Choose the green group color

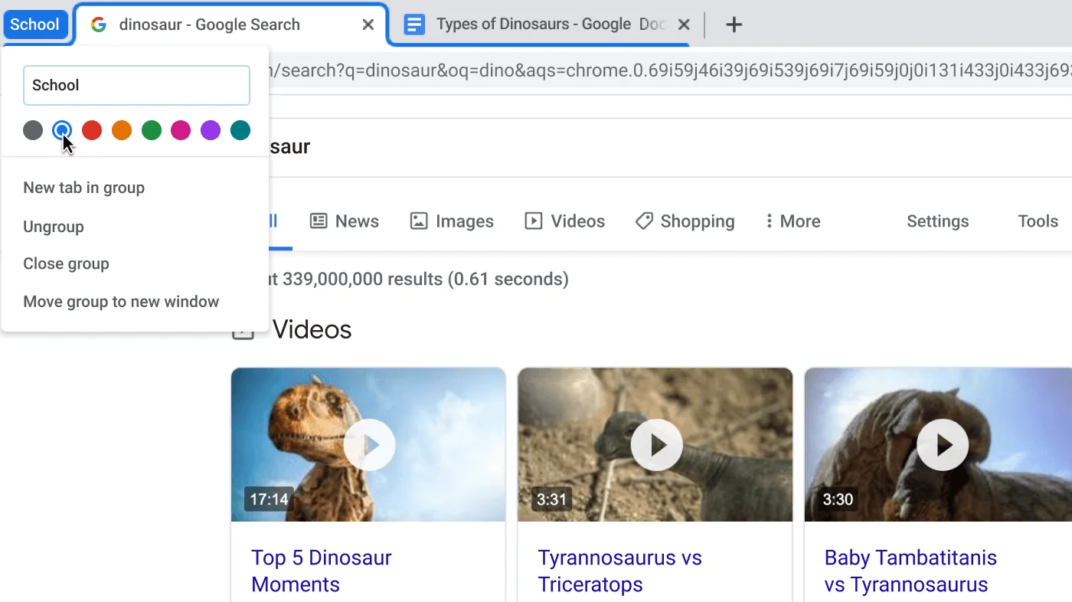[151, 130]
